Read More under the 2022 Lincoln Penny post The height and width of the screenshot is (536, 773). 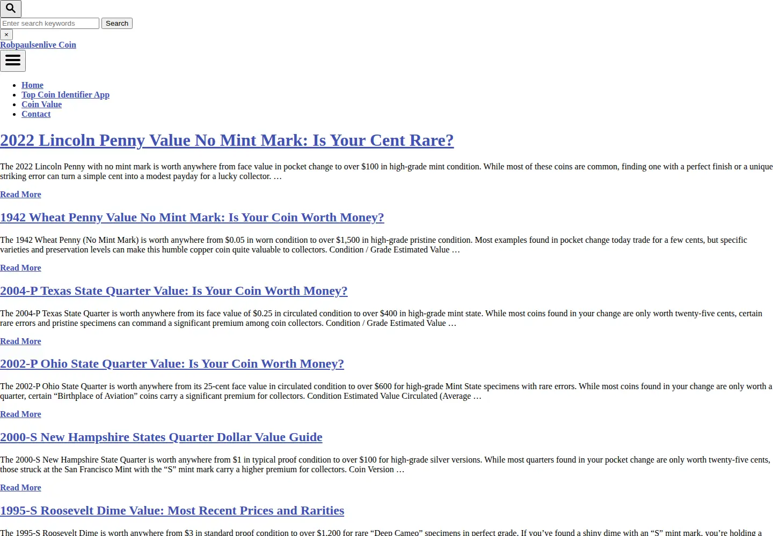pos(20,195)
